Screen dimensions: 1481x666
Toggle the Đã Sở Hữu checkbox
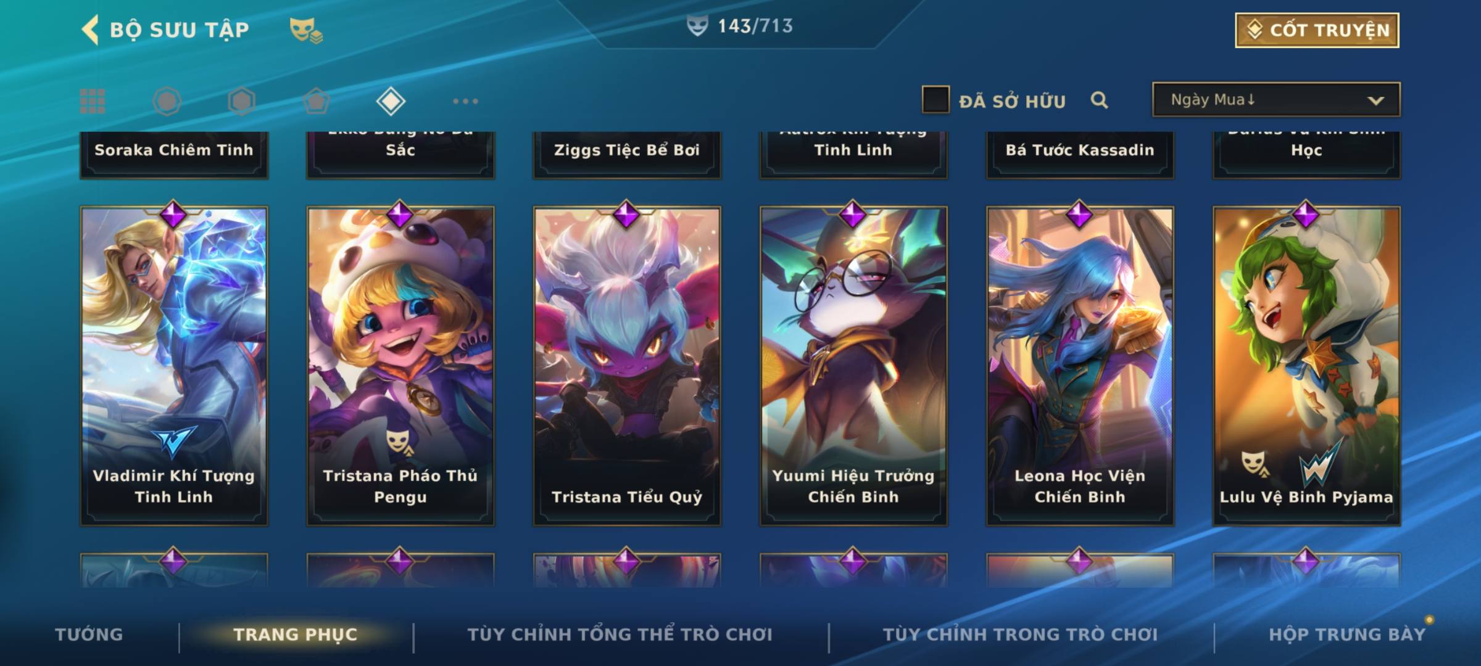tap(935, 99)
